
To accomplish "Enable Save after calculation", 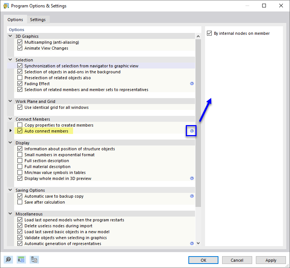I will tap(20, 202).
